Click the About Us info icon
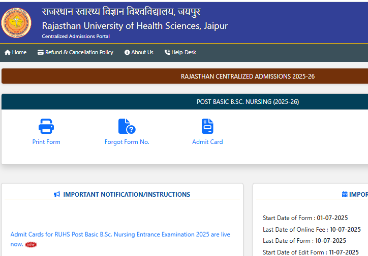The image size is (368, 256). click(127, 52)
